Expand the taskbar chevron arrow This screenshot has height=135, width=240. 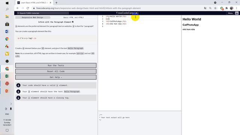point(11,104)
